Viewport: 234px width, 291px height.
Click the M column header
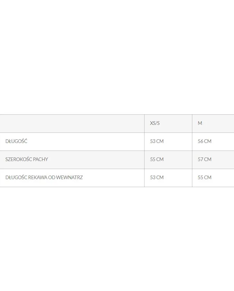pos(200,123)
